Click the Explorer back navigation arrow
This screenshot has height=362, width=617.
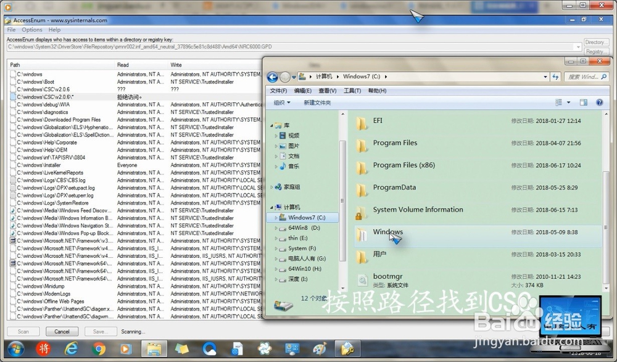[x=272, y=76]
